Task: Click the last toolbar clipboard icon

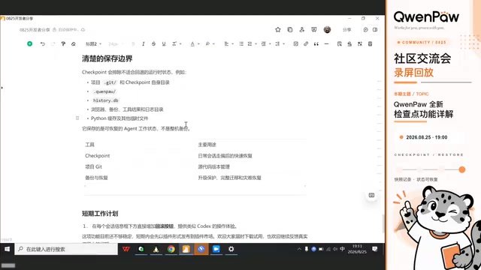Action: point(371,44)
